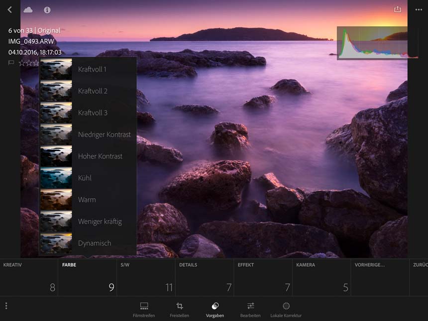Expand the S/W preset group
The image size is (428, 321).
(146, 277)
